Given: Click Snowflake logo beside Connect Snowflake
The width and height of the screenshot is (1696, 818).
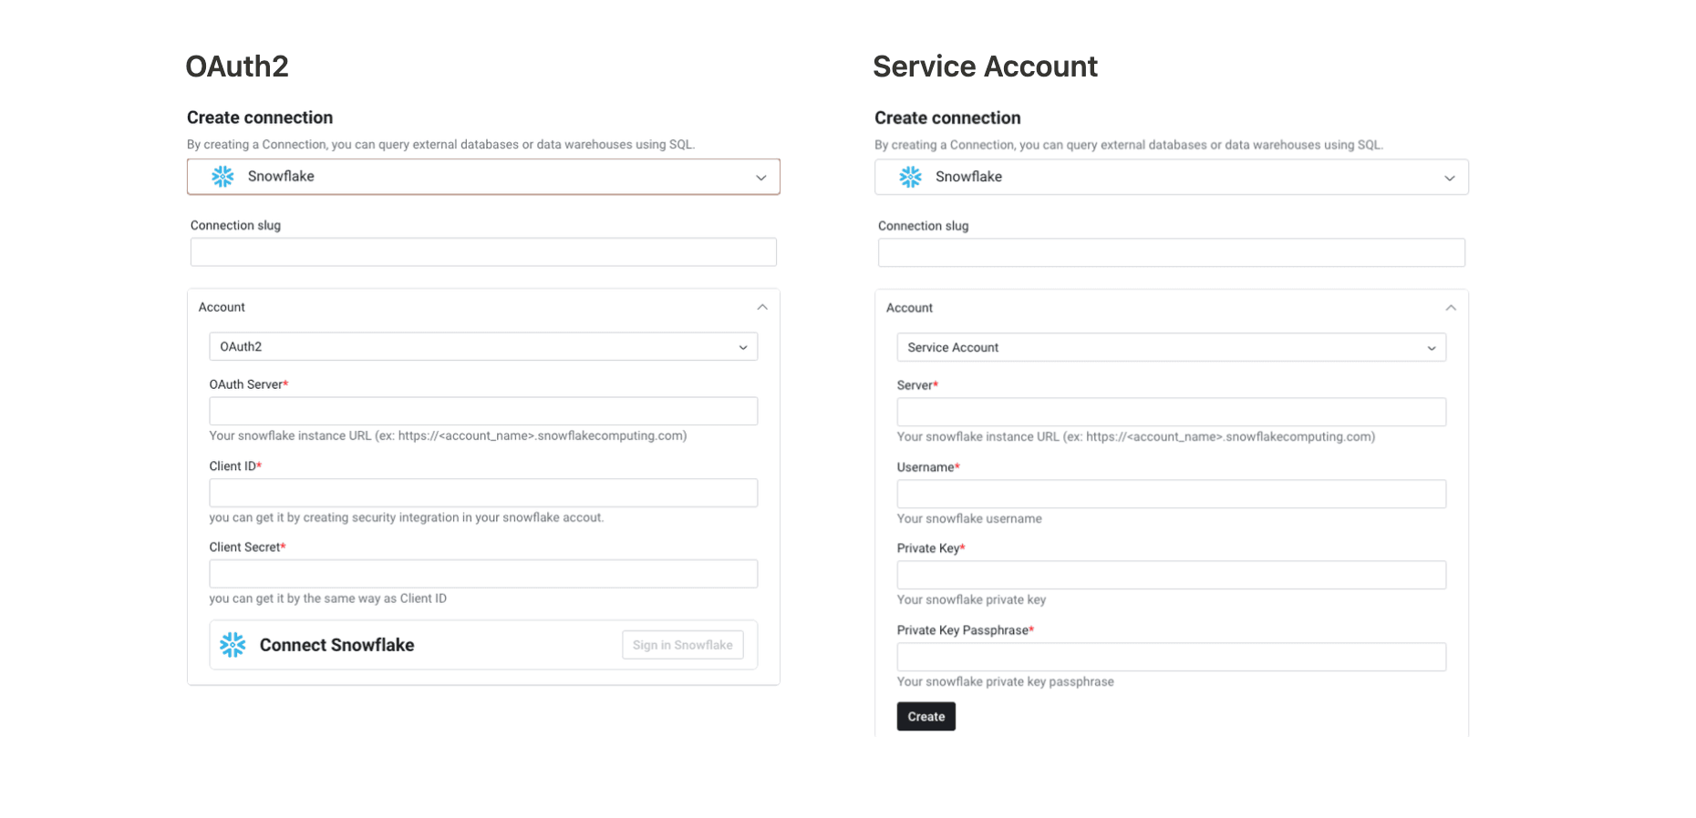Looking at the screenshot, I should pyautogui.click(x=233, y=645).
